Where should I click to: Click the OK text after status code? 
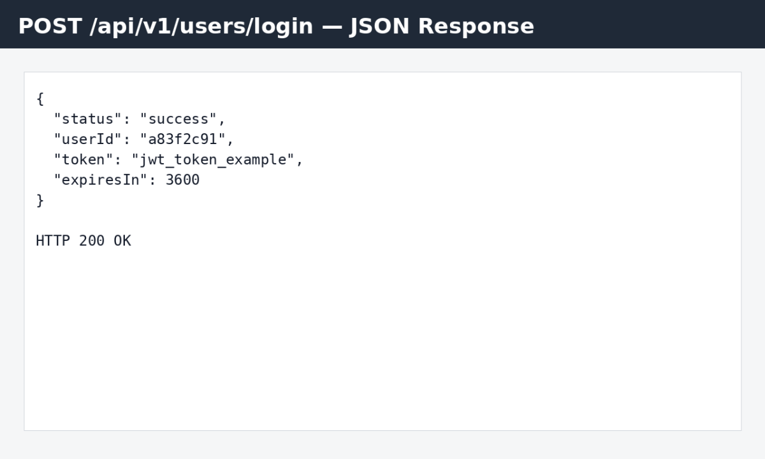click(122, 241)
